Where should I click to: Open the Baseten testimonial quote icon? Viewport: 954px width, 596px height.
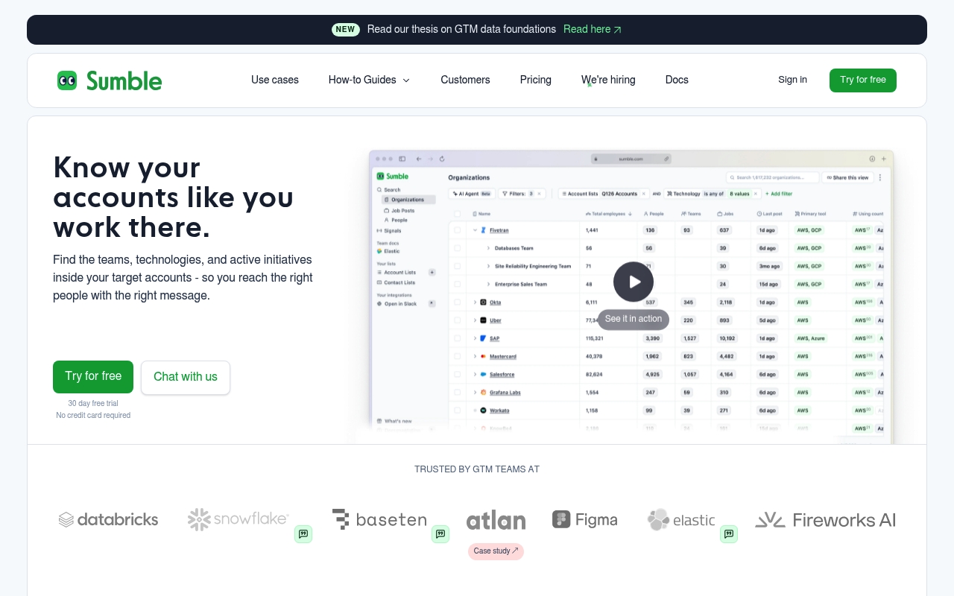[x=440, y=533]
